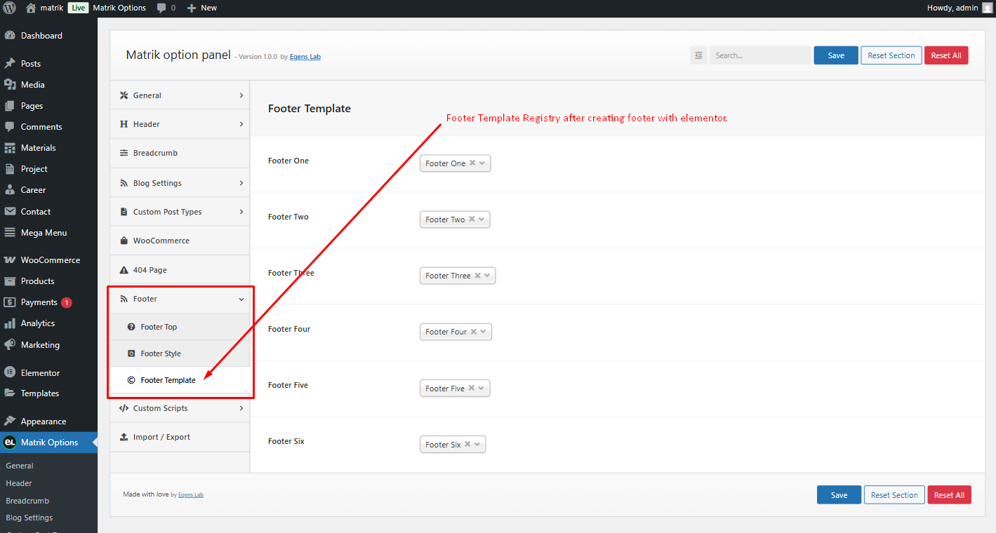Viewport: 996px width, 533px height.
Task: Open the Import / Export tab
Action: click(x=180, y=437)
